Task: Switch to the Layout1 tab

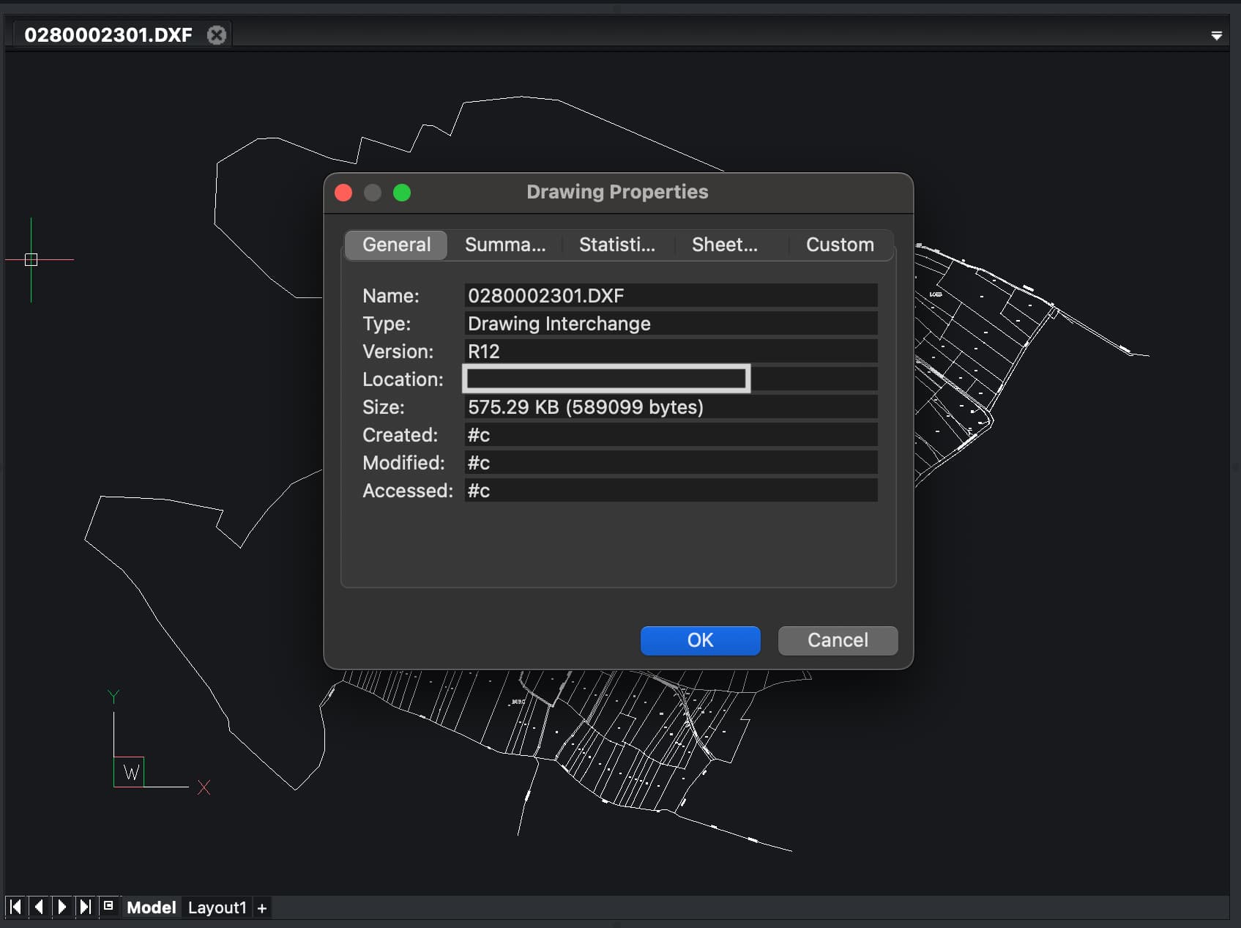Action: point(217,907)
